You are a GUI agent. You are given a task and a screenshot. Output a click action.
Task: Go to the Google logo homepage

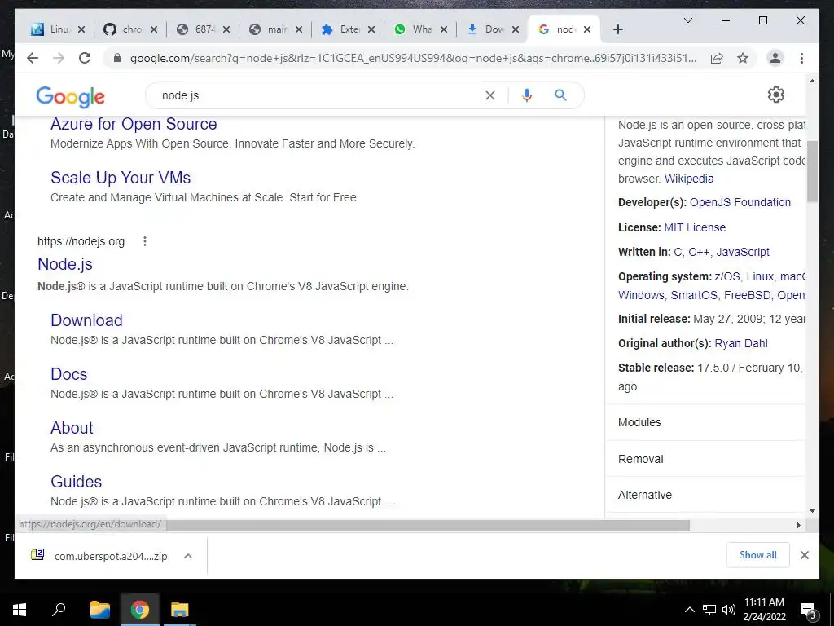point(70,96)
